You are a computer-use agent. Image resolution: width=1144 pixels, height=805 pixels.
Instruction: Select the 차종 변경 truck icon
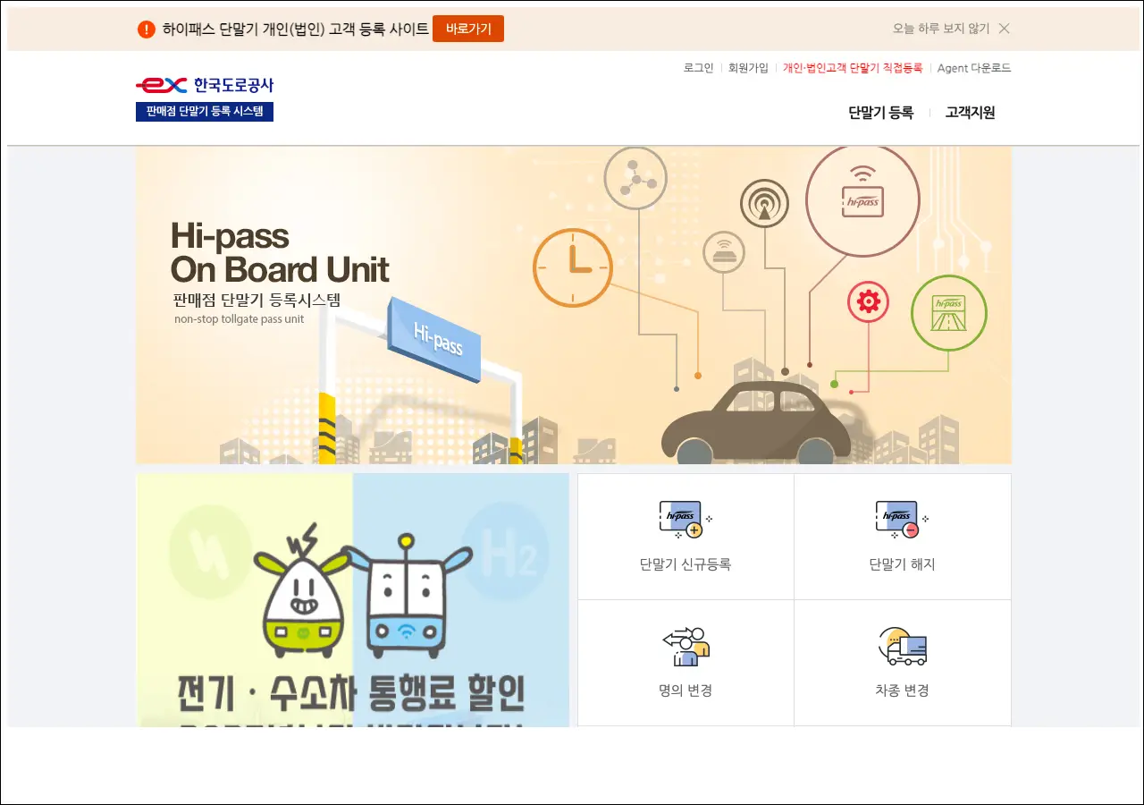click(x=902, y=647)
